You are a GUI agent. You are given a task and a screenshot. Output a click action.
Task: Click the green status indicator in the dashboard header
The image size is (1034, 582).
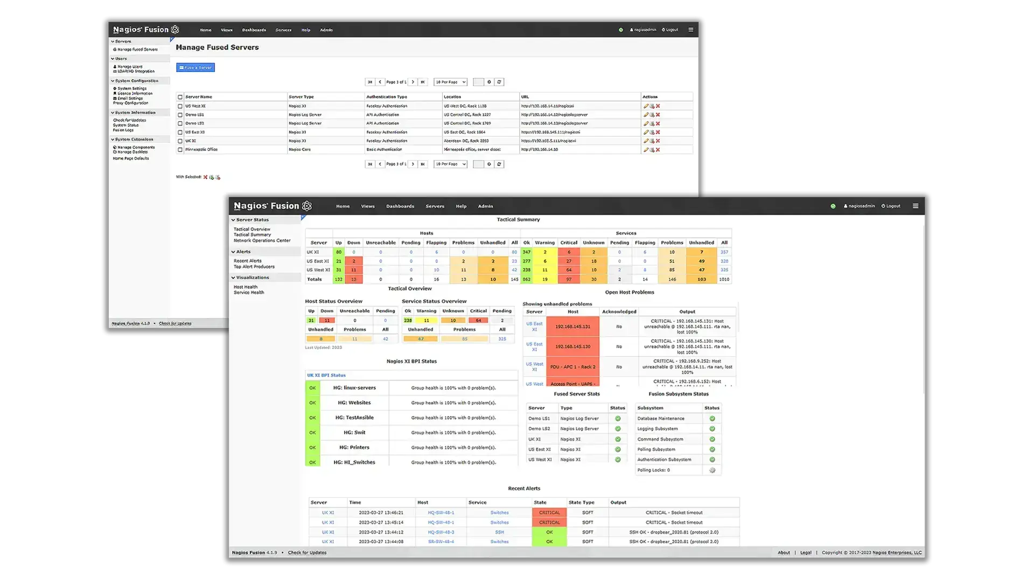pyautogui.click(x=833, y=206)
